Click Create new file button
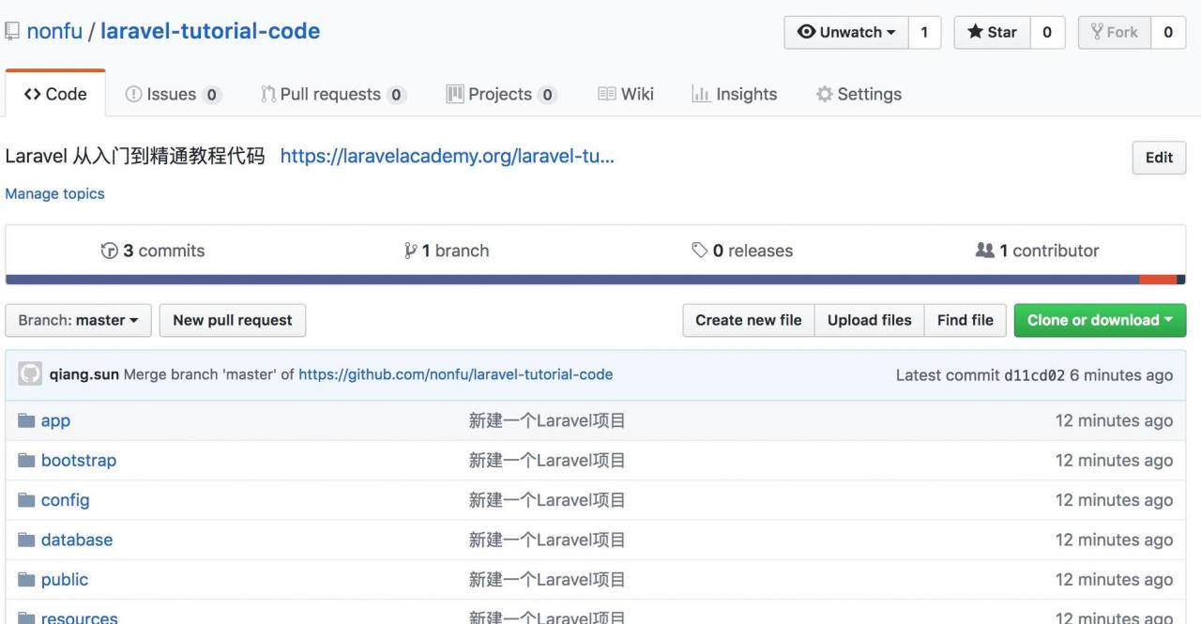1201x624 pixels. [x=749, y=320]
